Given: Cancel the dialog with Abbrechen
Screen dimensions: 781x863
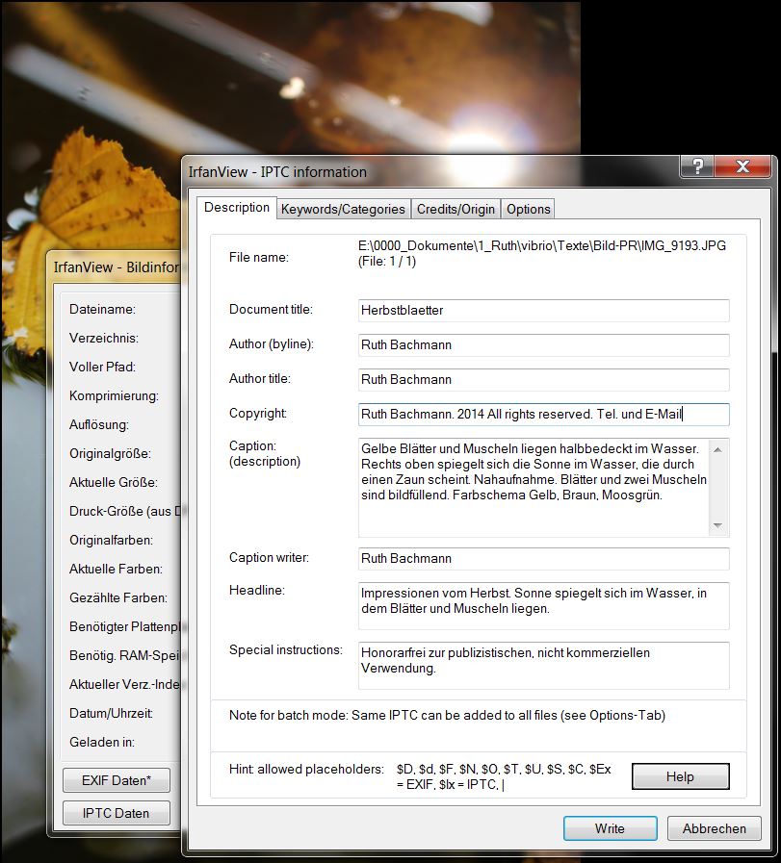Looking at the screenshot, I should point(714,827).
